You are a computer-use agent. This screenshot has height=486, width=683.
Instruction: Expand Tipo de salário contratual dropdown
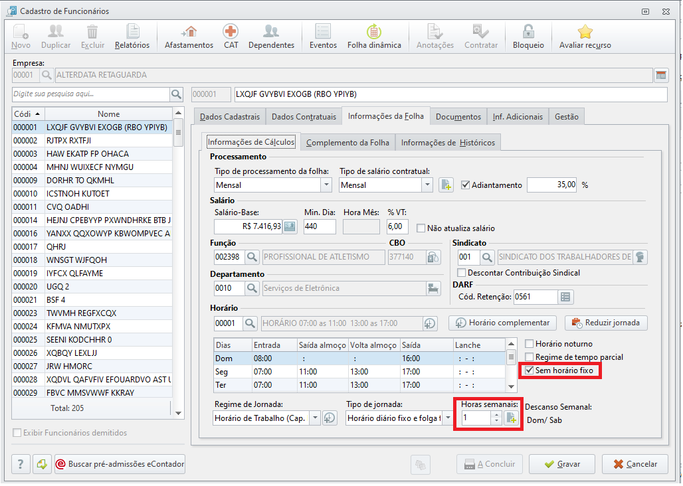coord(427,185)
